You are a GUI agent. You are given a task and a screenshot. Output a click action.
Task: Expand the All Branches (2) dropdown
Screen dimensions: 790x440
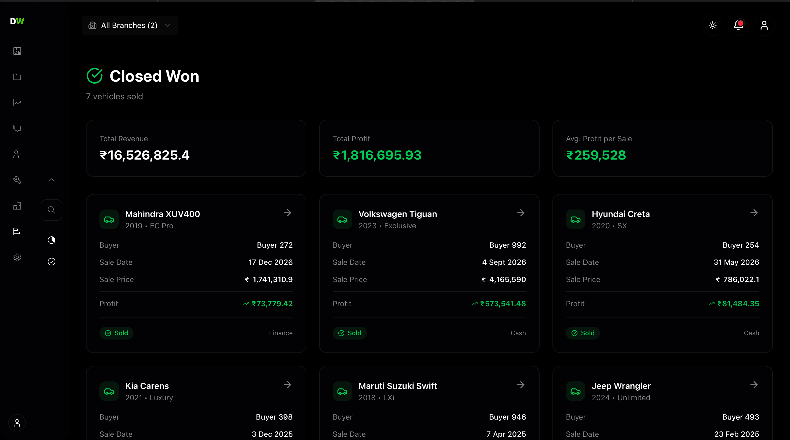130,25
